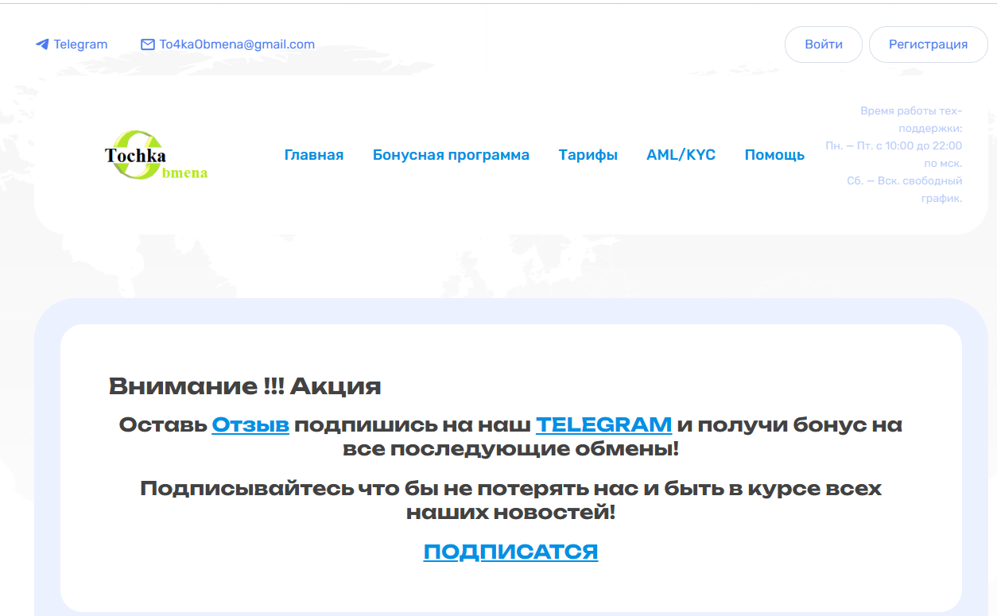Click the Войти login button
Image resolution: width=997 pixels, height=616 pixels.
(x=824, y=45)
